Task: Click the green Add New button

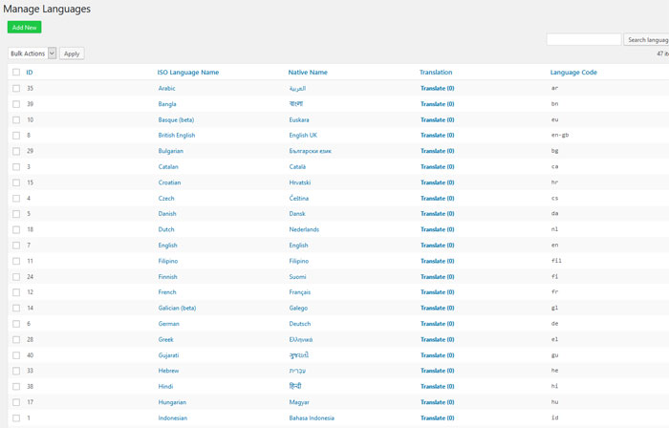Action: coord(24,28)
